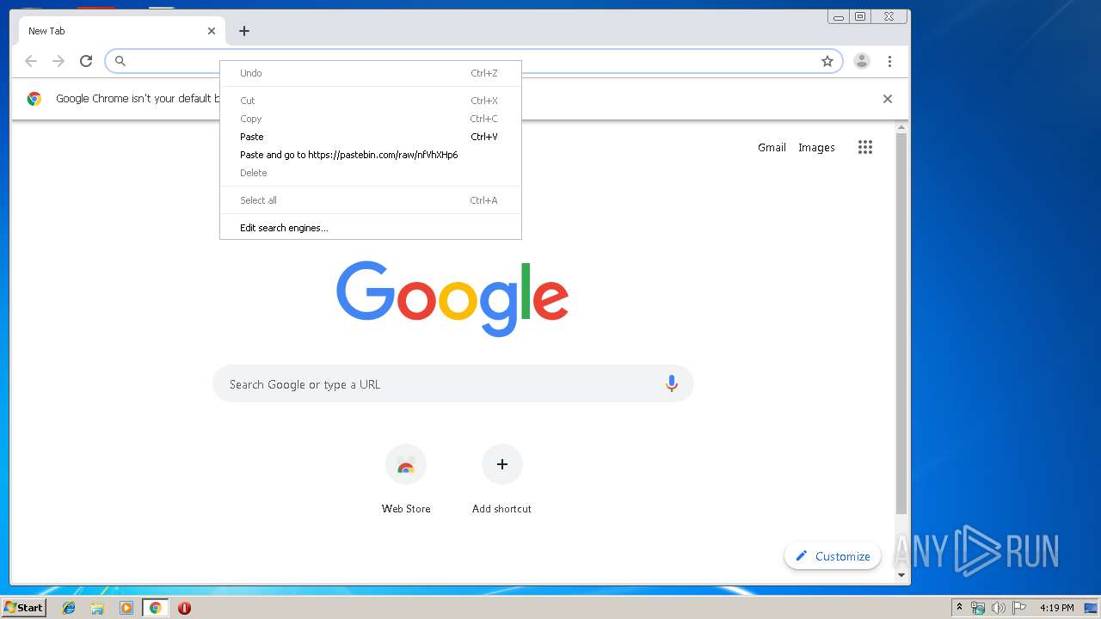This screenshot has height=619, width=1101.
Task: Open Chrome's three-dot menu
Action: tap(889, 61)
